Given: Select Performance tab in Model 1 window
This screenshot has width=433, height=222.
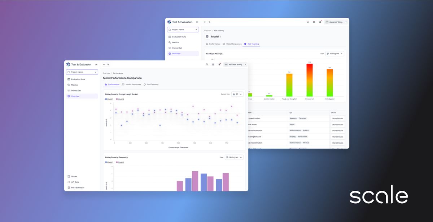Looking at the screenshot, I should click(x=213, y=44).
